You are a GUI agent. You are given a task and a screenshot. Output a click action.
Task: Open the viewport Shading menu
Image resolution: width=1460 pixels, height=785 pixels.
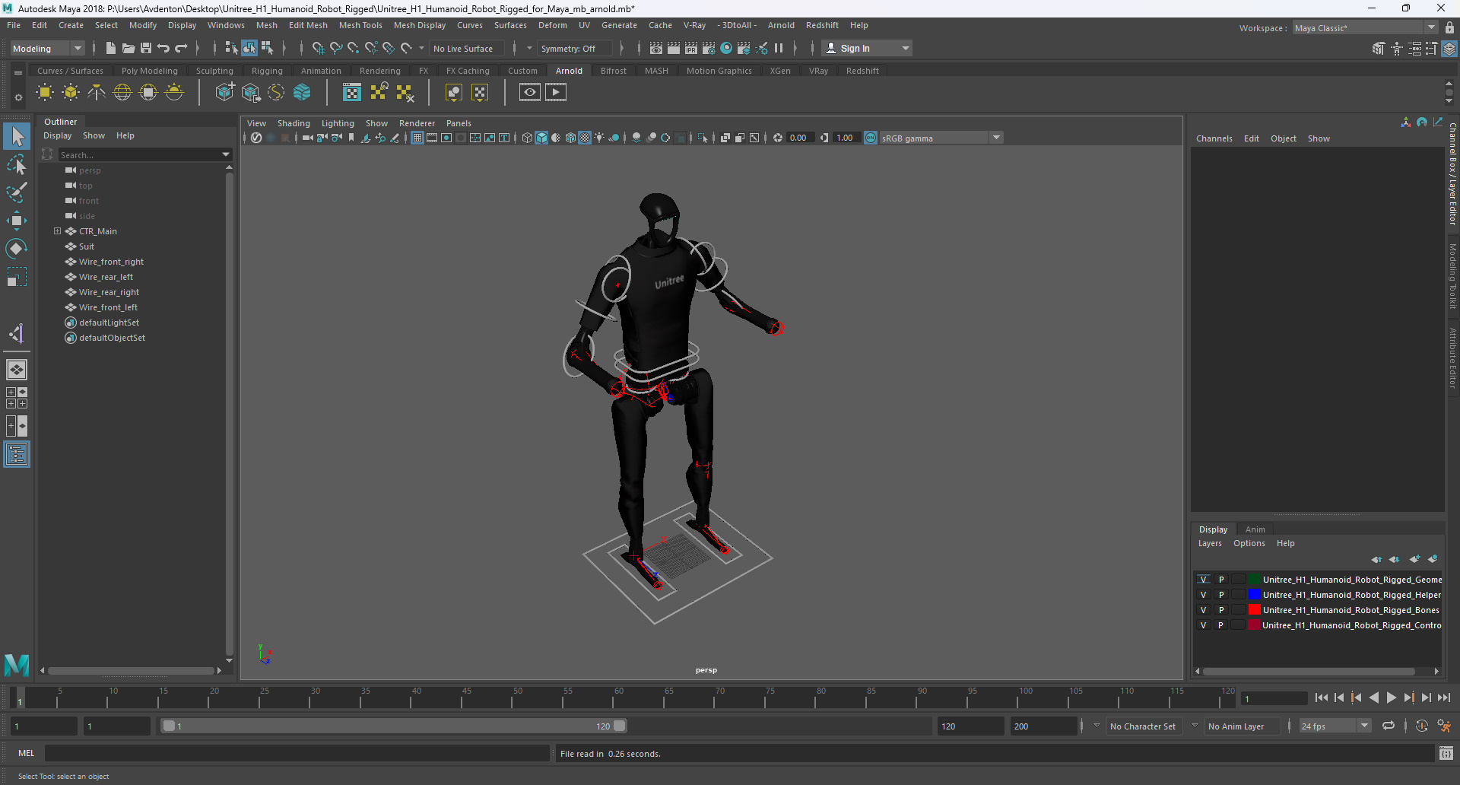pos(294,123)
